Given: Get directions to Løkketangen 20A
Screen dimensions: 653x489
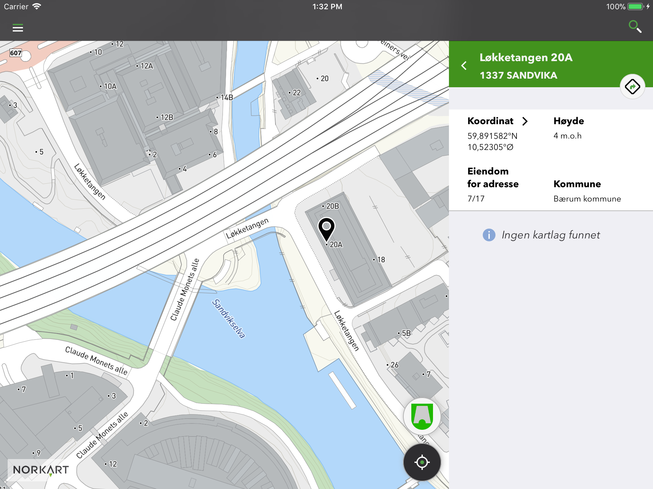Looking at the screenshot, I should click(633, 87).
